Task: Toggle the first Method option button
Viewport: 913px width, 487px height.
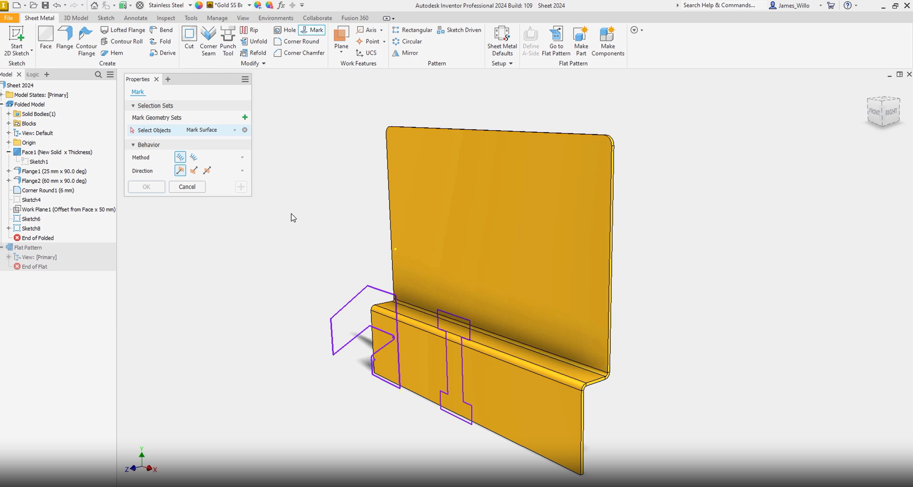Action: click(x=180, y=157)
